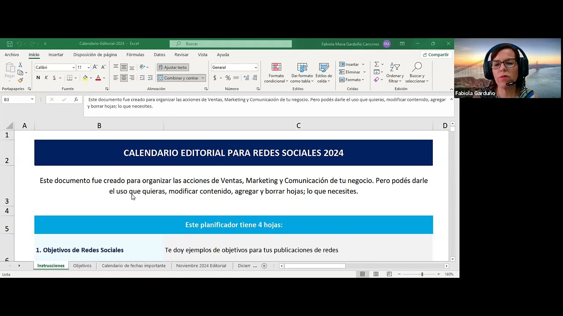
Task: Adjust the zoom slider in status bar
Action: 422,274
